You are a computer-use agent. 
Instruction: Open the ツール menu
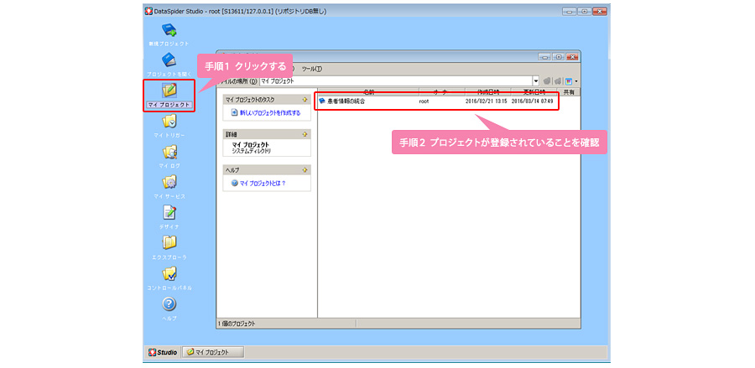311,69
